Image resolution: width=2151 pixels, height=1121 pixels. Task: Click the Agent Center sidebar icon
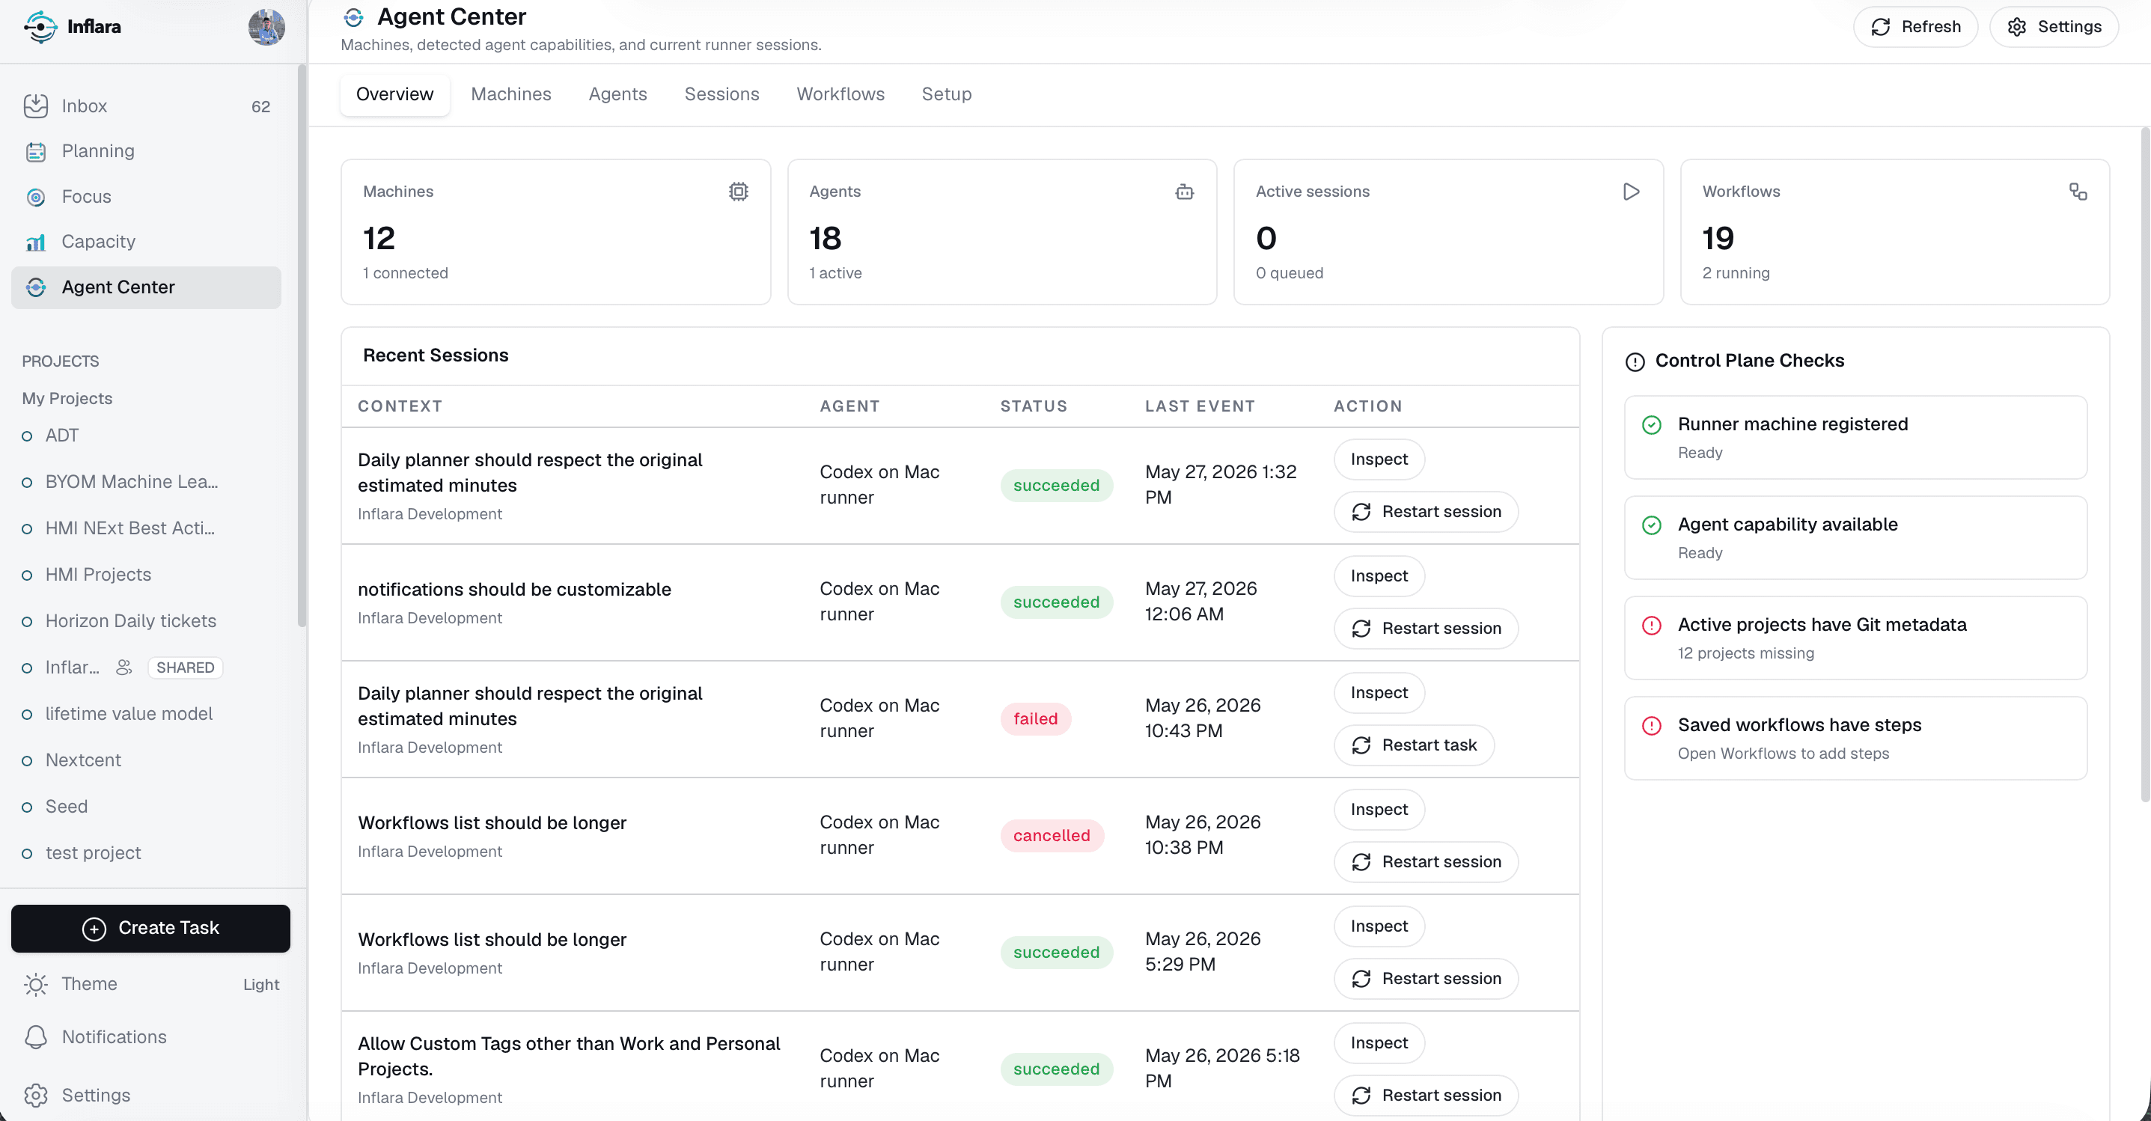click(36, 287)
